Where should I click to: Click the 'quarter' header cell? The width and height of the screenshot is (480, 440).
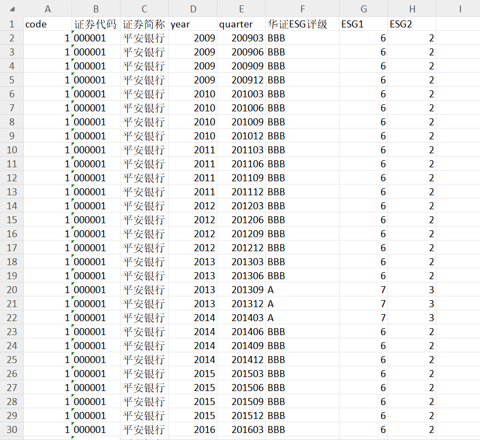click(241, 24)
